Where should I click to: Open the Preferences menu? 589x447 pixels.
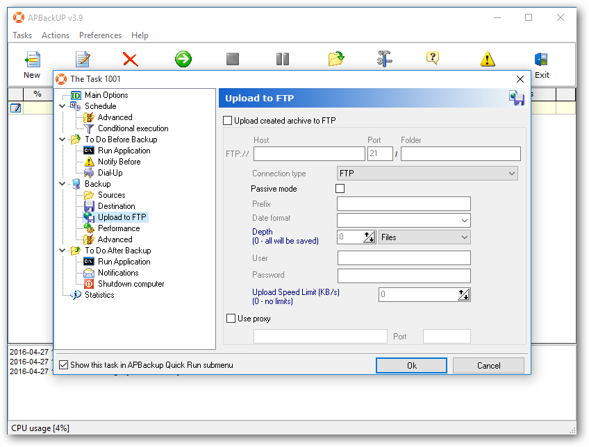[x=100, y=35]
